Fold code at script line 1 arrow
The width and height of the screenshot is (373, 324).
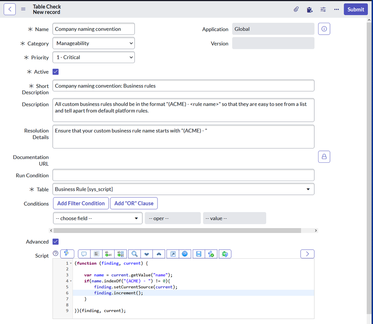click(x=71, y=263)
